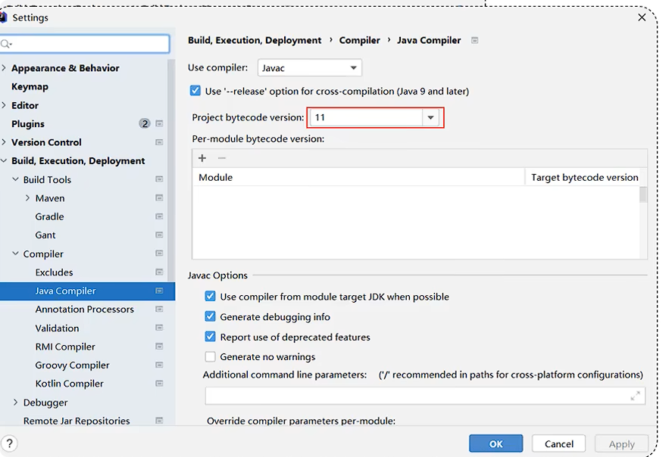Click the expand icon in command line parameters field
Screen dimensions: 669x457
click(x=636, y=396)
